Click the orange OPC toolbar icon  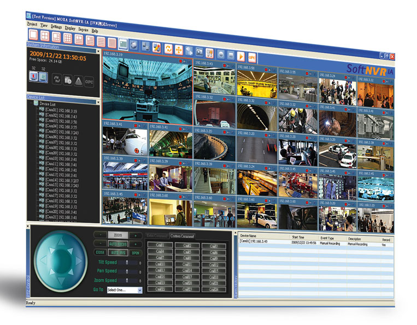pyautogui.click(x=251, y=57)
